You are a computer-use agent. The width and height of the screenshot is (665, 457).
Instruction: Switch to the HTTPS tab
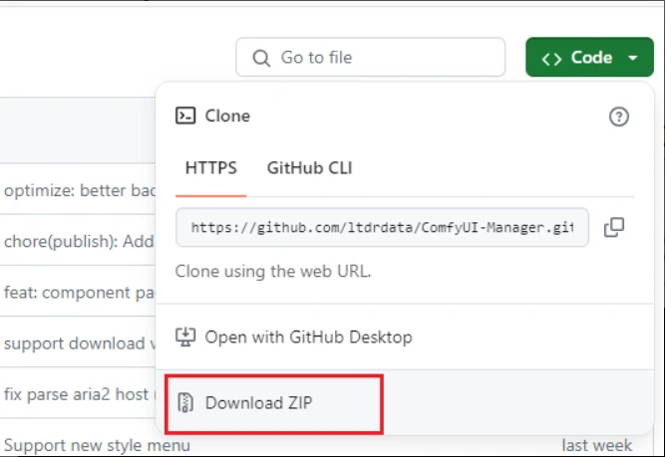pyautogui.click(x=210, y=168)
